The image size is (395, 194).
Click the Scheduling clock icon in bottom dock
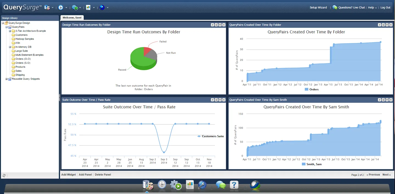click(162, 185)
